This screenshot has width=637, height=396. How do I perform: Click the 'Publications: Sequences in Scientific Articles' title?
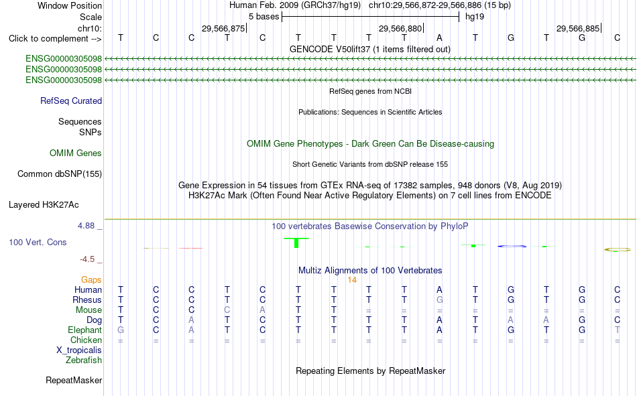pos(370,112)
